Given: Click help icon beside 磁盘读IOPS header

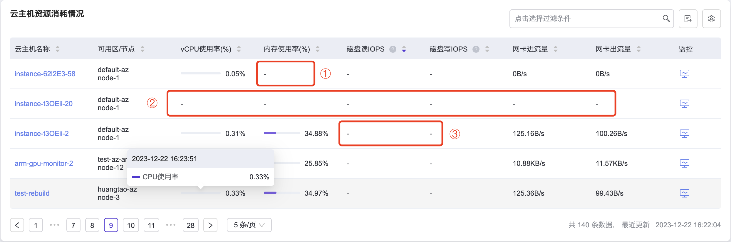Looking at the screenshot, I should [393, 49].
